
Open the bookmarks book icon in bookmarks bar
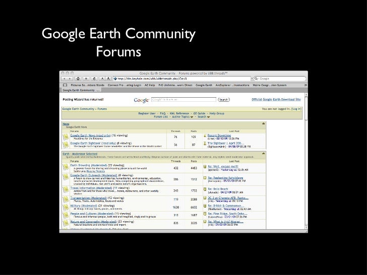65,85
